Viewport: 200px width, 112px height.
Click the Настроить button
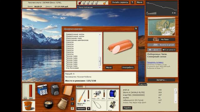[x=81, y=109]
